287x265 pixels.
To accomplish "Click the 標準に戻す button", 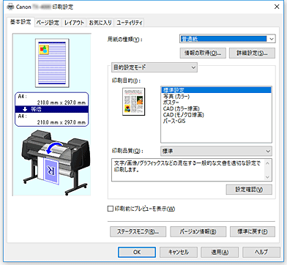I will (x=253, y=231).
